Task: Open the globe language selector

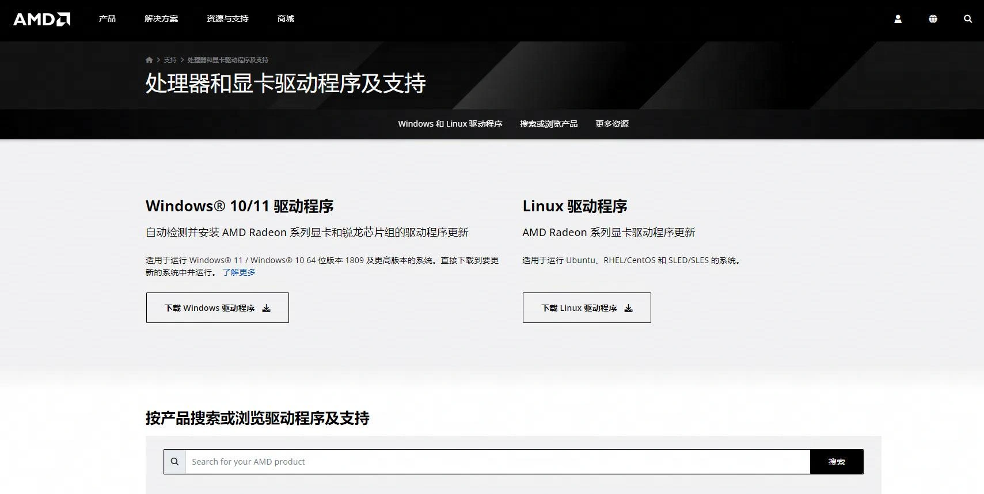Action: point(933,19)
